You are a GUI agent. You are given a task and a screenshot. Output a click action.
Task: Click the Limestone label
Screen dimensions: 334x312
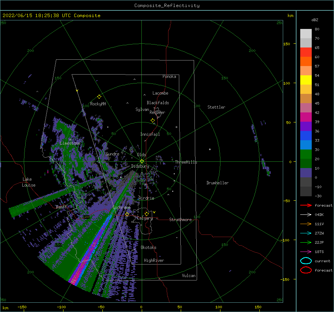[70, 143]
